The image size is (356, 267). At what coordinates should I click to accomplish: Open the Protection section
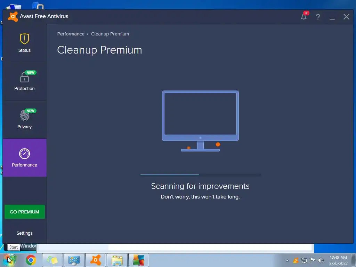[x=25, y=81]
